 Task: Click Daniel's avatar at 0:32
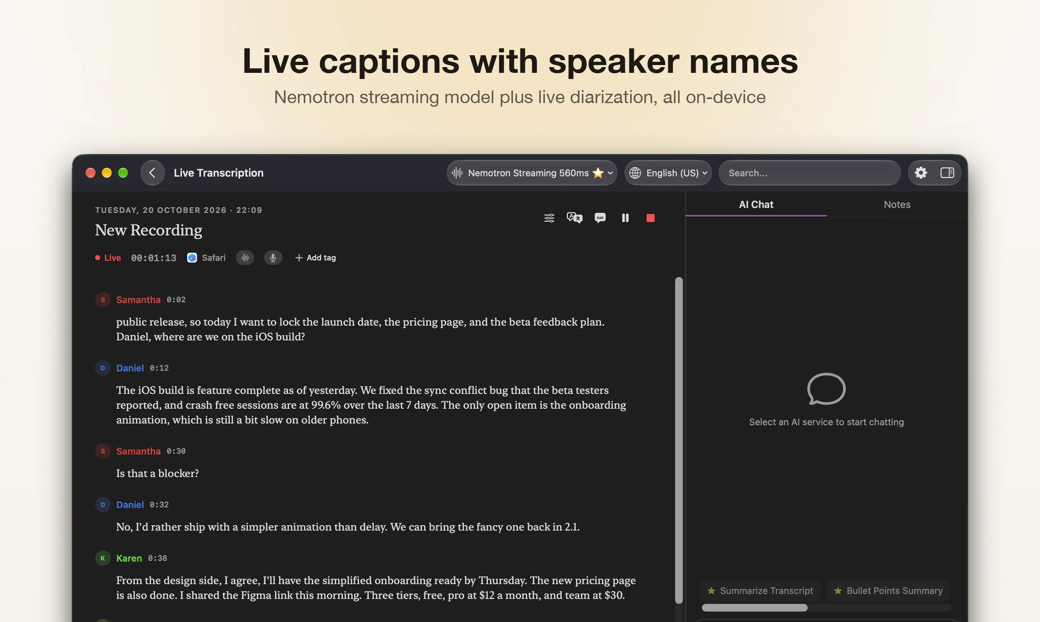point(103,505)
